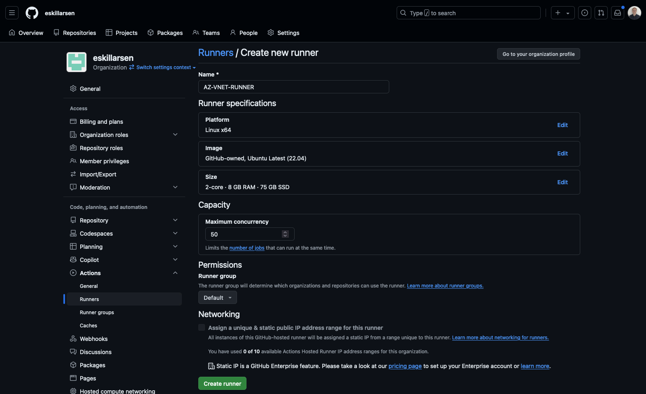Open Import/Export settings

tap(124, 174)
